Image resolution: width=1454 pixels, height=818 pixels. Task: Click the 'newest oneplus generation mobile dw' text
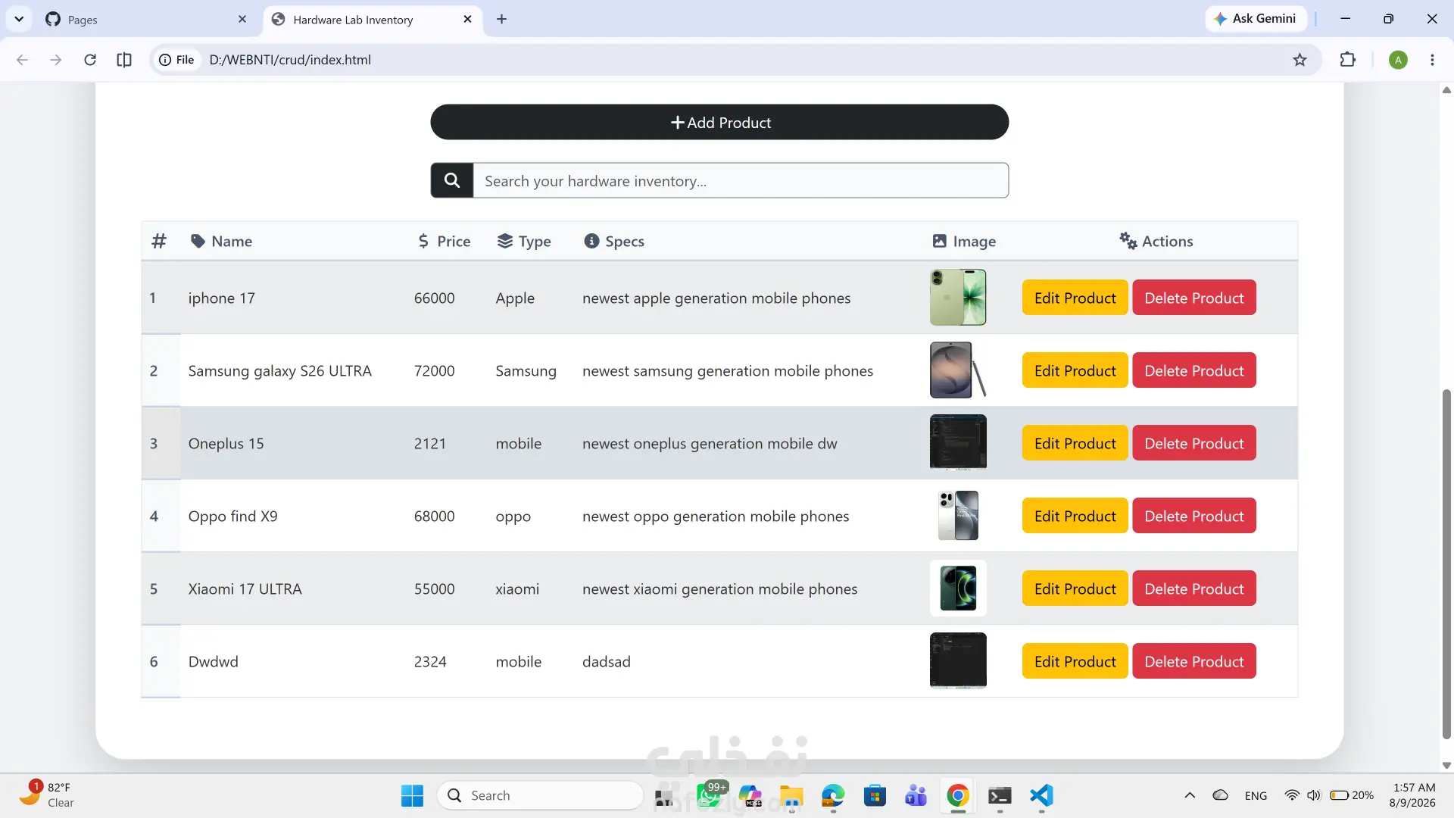tap(710, 444)
